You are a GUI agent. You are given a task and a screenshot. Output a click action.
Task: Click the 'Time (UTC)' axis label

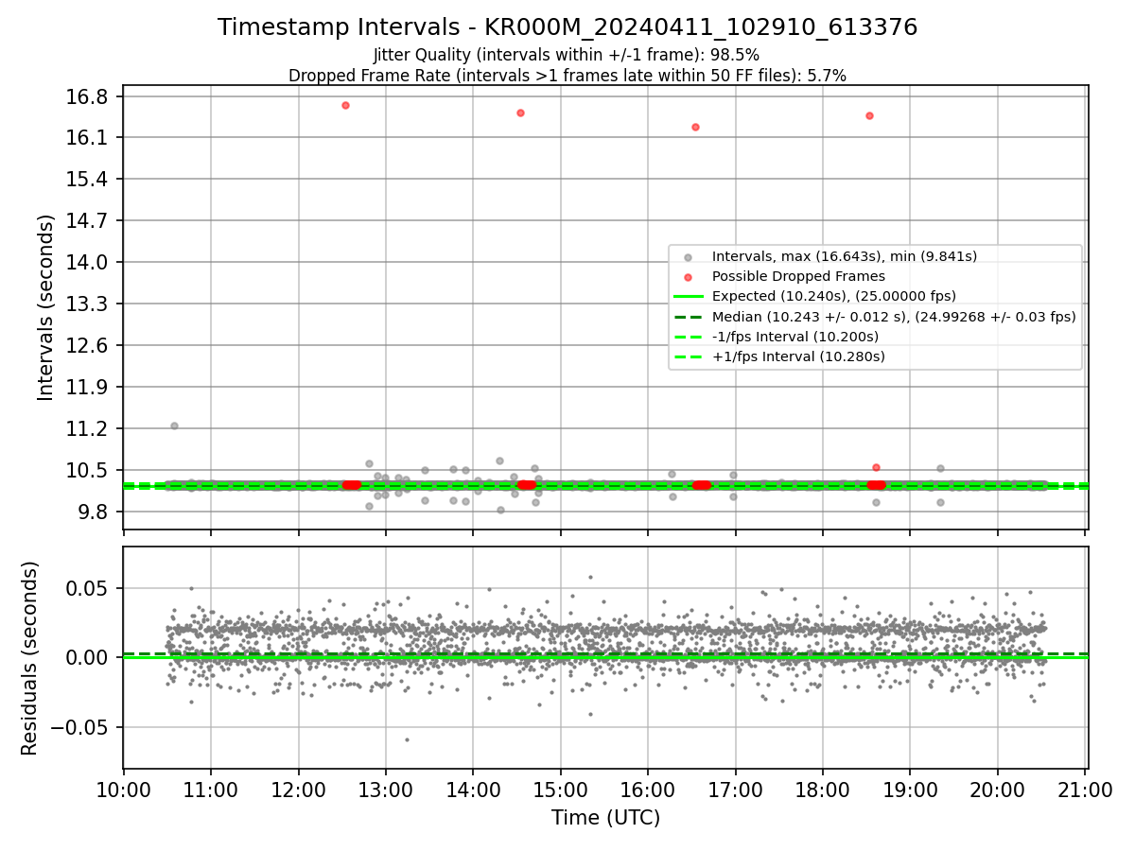click(x=605, y=818)
